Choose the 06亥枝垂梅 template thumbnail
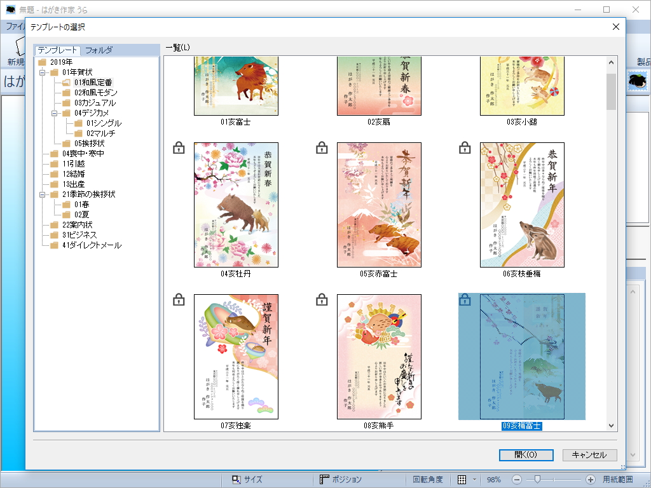This screenshot has width=651, height=488. tap(523, 205)
